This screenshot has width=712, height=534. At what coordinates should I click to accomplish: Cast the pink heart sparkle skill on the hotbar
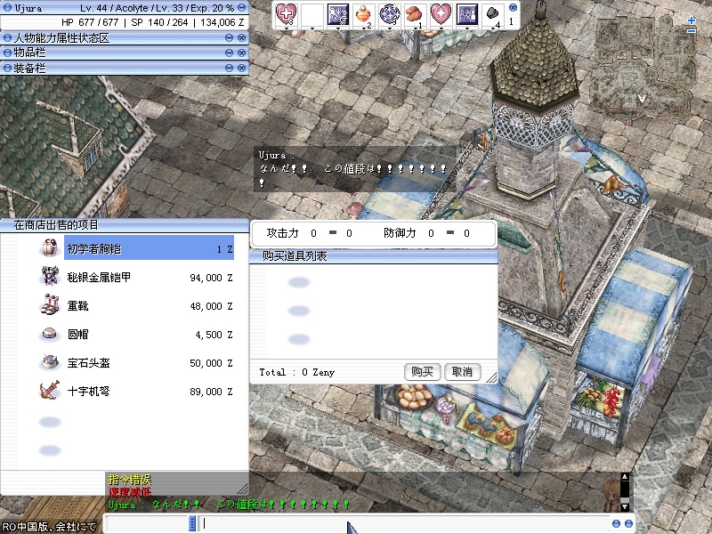tap(441, 13)
